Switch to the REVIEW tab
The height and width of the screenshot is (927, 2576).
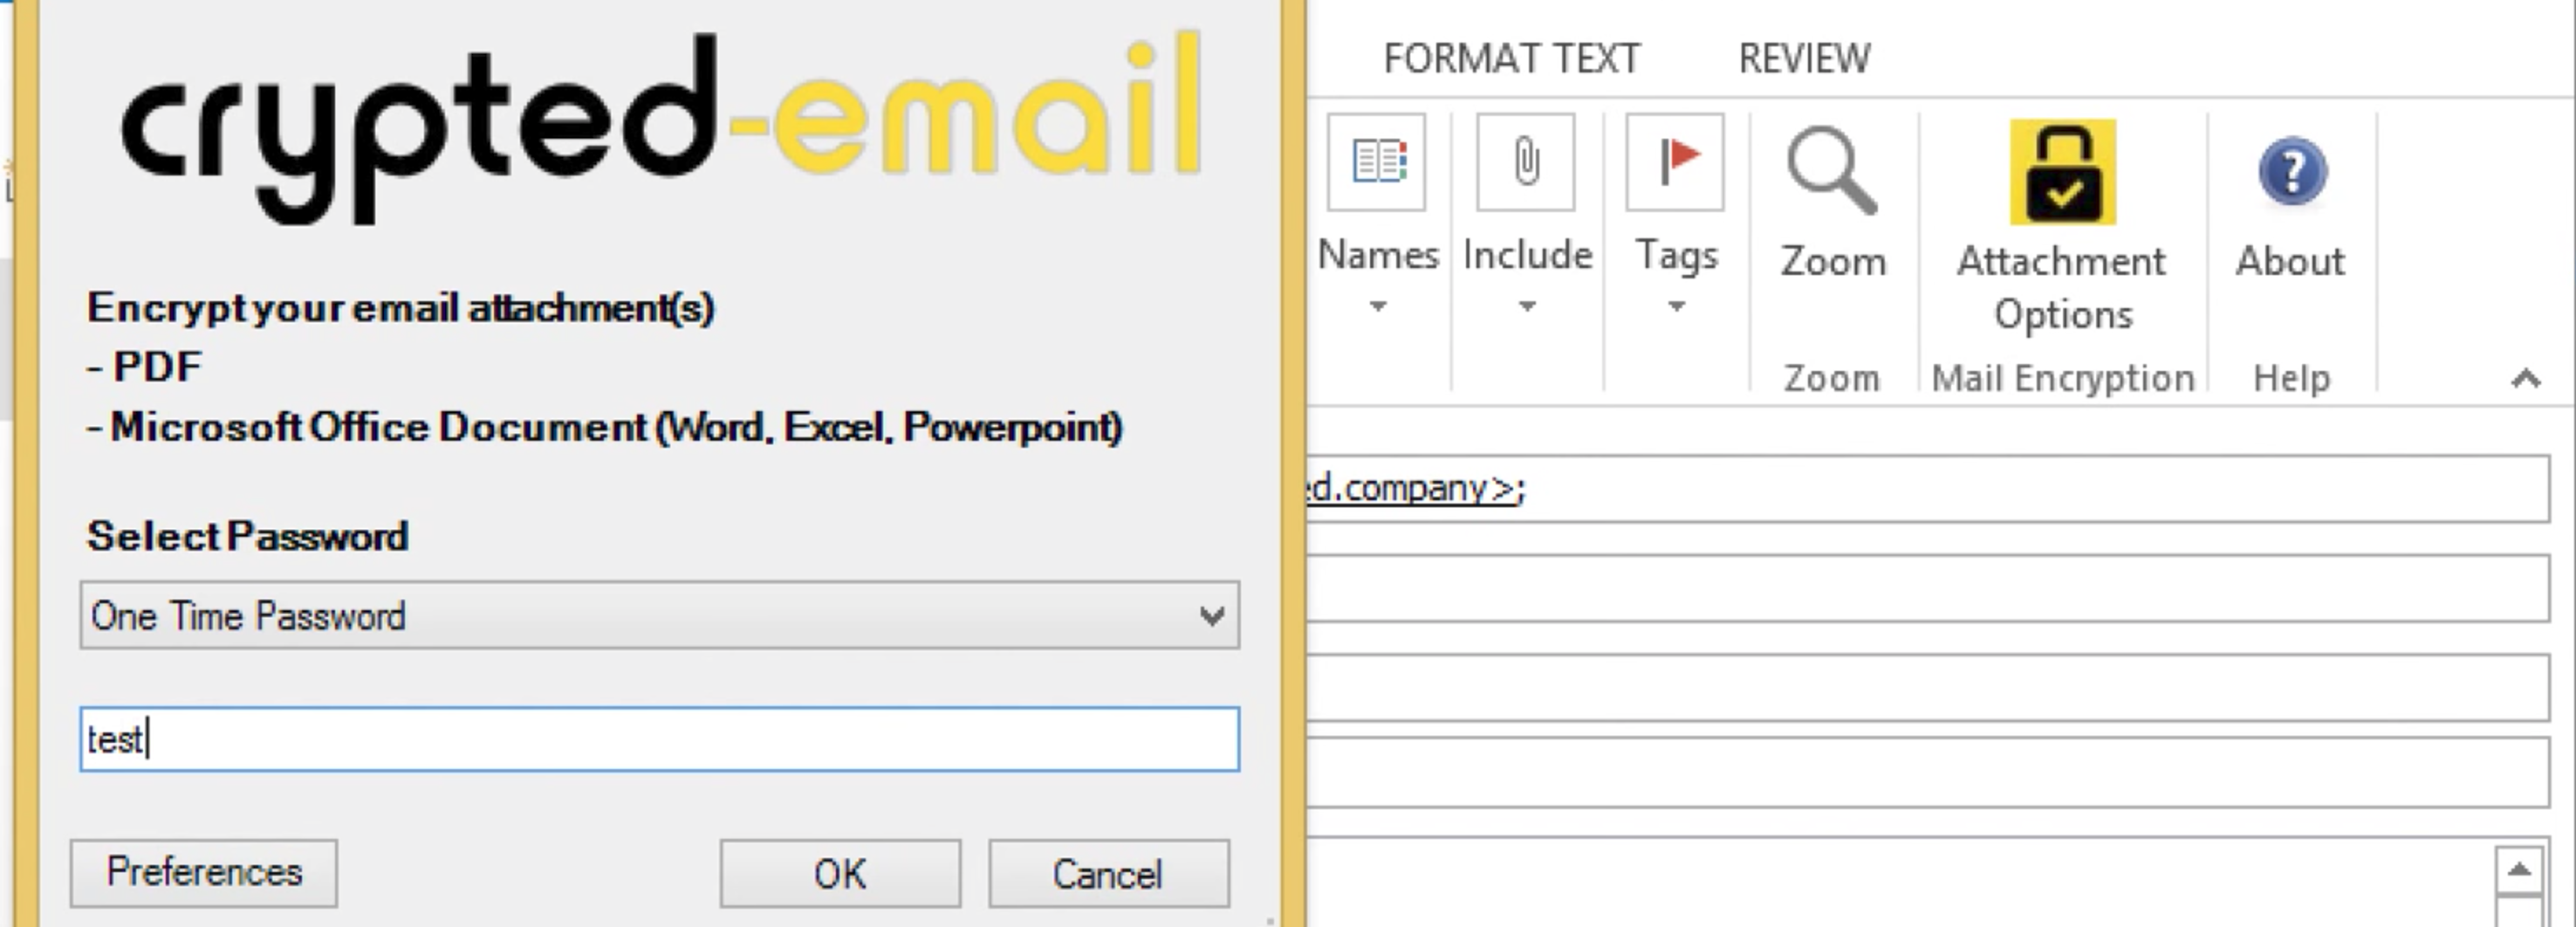[x=1804, y=58]
